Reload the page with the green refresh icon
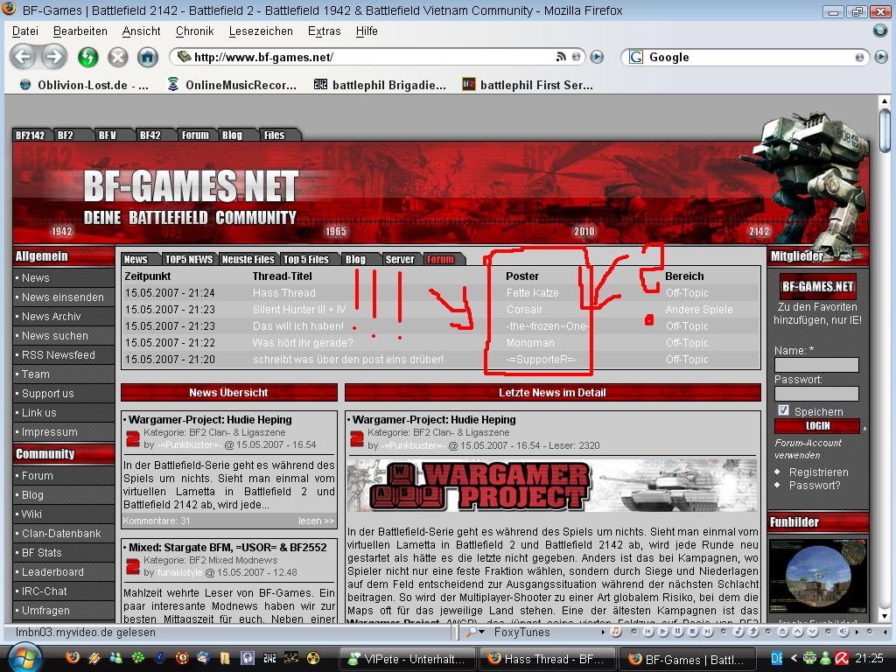The height and width of the screenshot is (672, 896). point(88,57)
